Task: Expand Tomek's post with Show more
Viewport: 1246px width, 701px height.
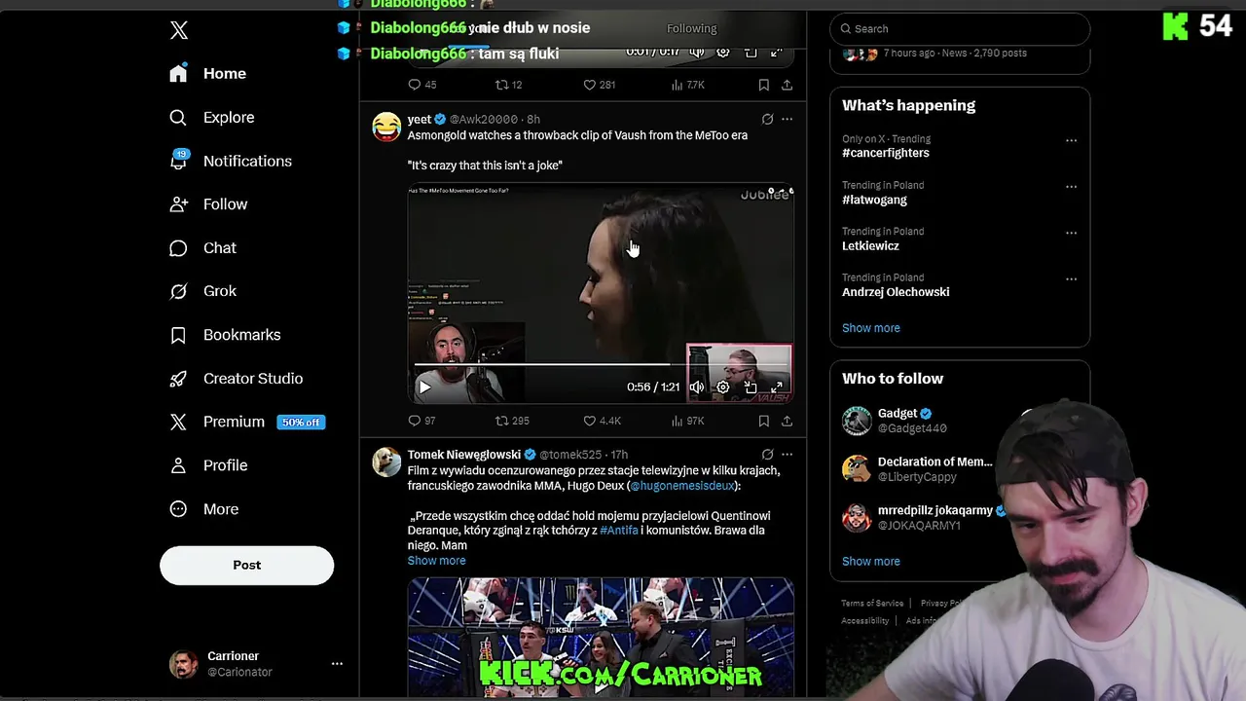Action: [436, 561]
